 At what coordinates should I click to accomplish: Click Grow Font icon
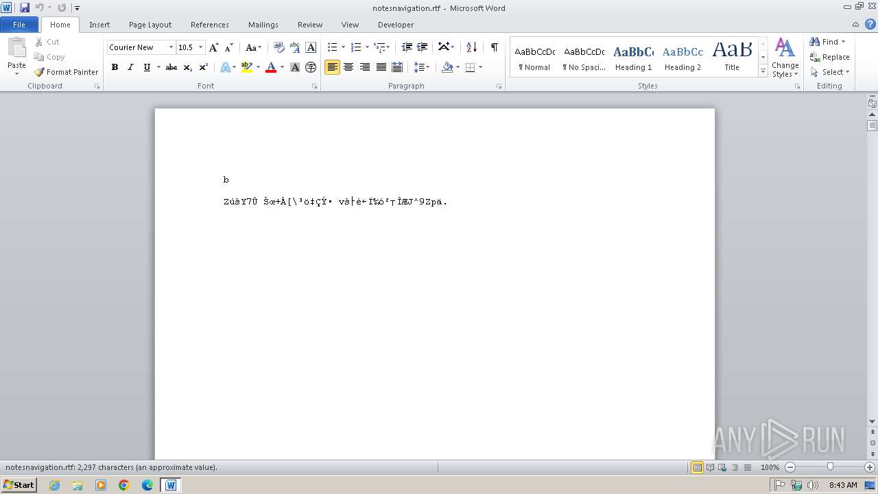pyautogui.click(x=214, y=47)
